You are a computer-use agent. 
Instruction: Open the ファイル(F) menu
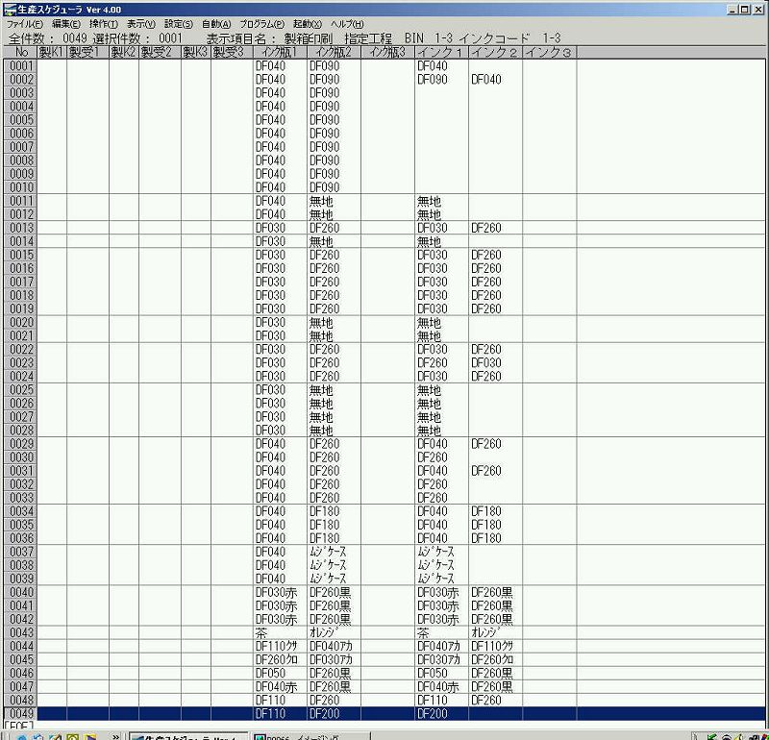point(24,23)
